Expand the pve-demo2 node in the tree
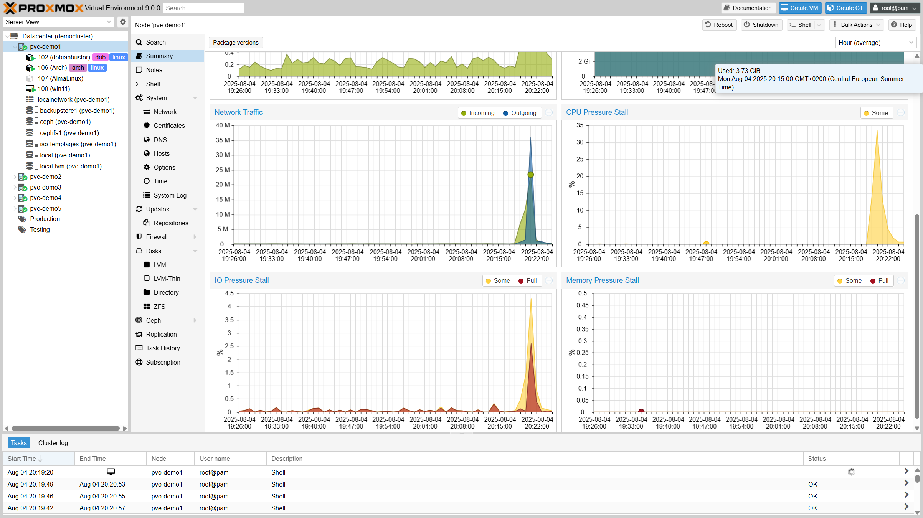This screenshot has height=518, width=923. point(15,177)
